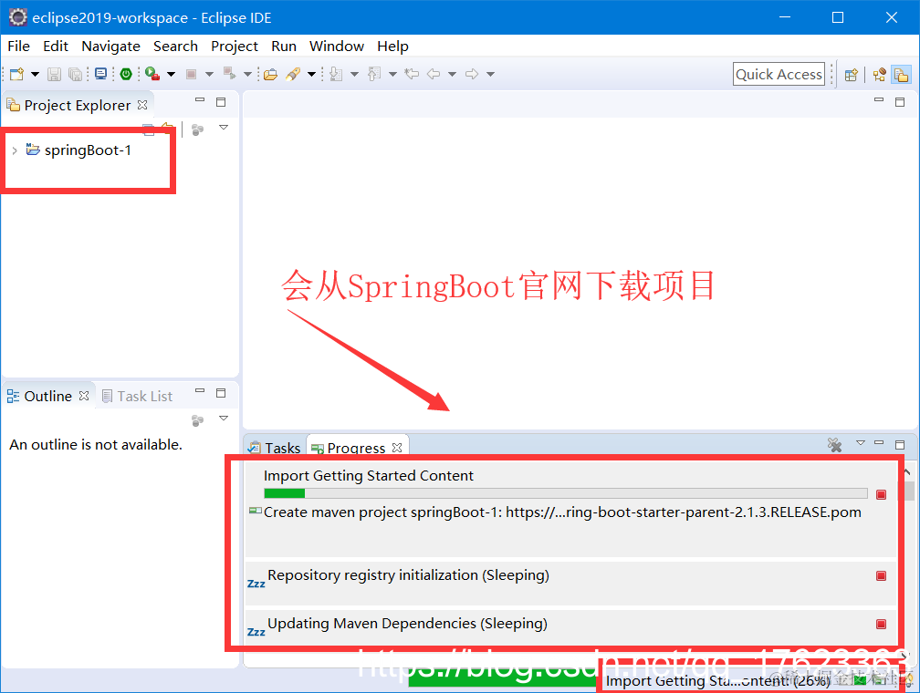Open the Progress view menu triangle
Image resolution: width=920 pixels, height=693 pixels.
[861, 443]
